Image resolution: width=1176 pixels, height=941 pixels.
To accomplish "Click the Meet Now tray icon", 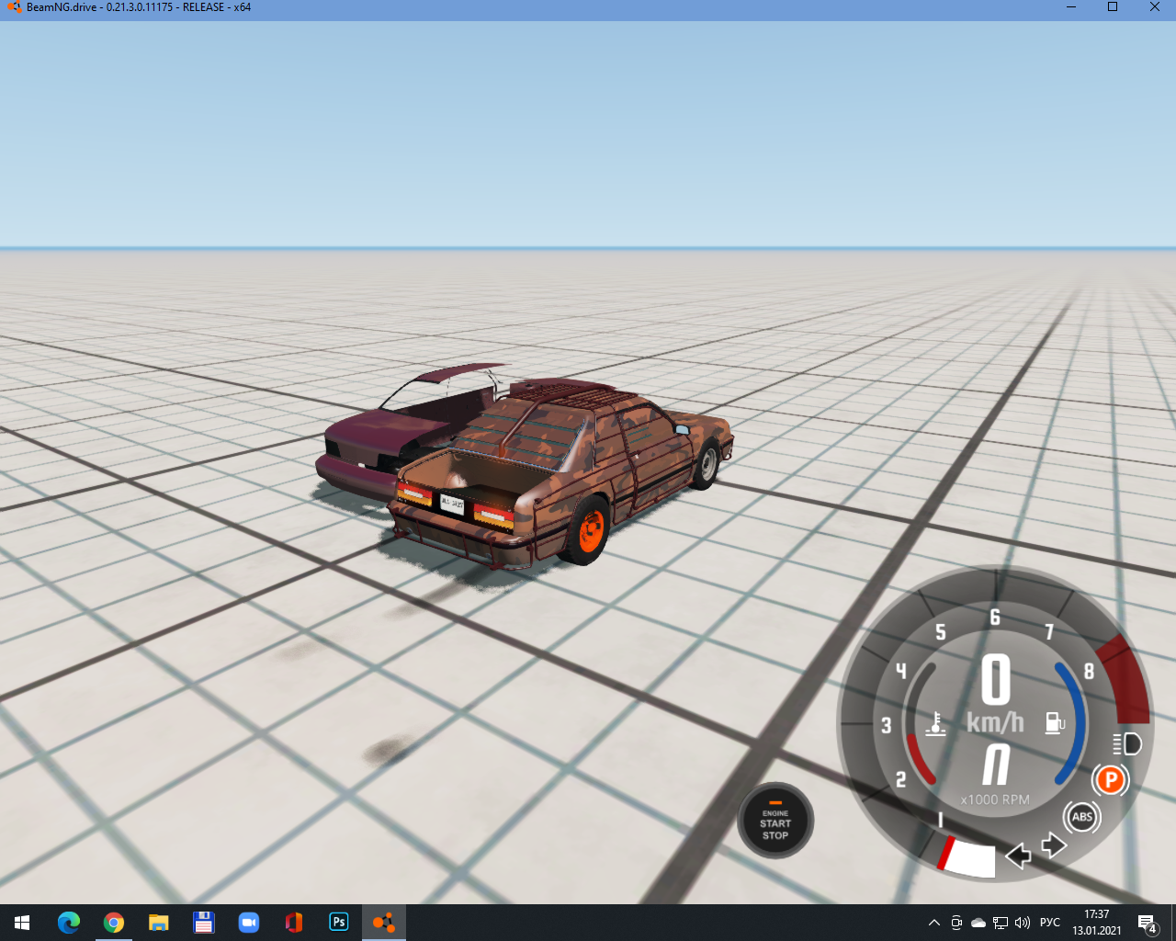I will tap(956, 923).
